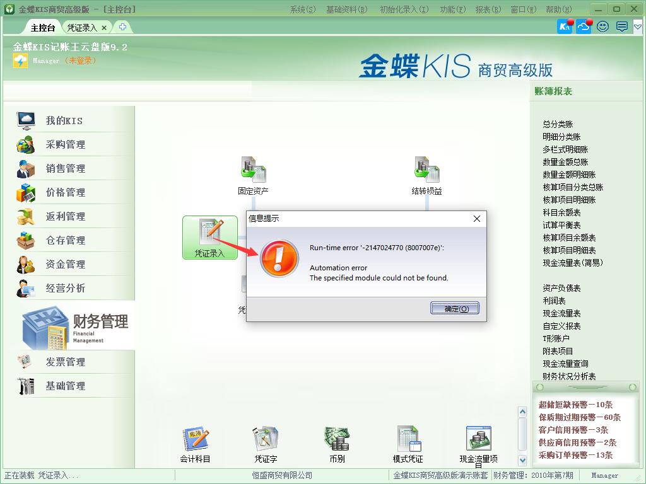
Task: Open the T形账户 report
Action: (556, 338)
